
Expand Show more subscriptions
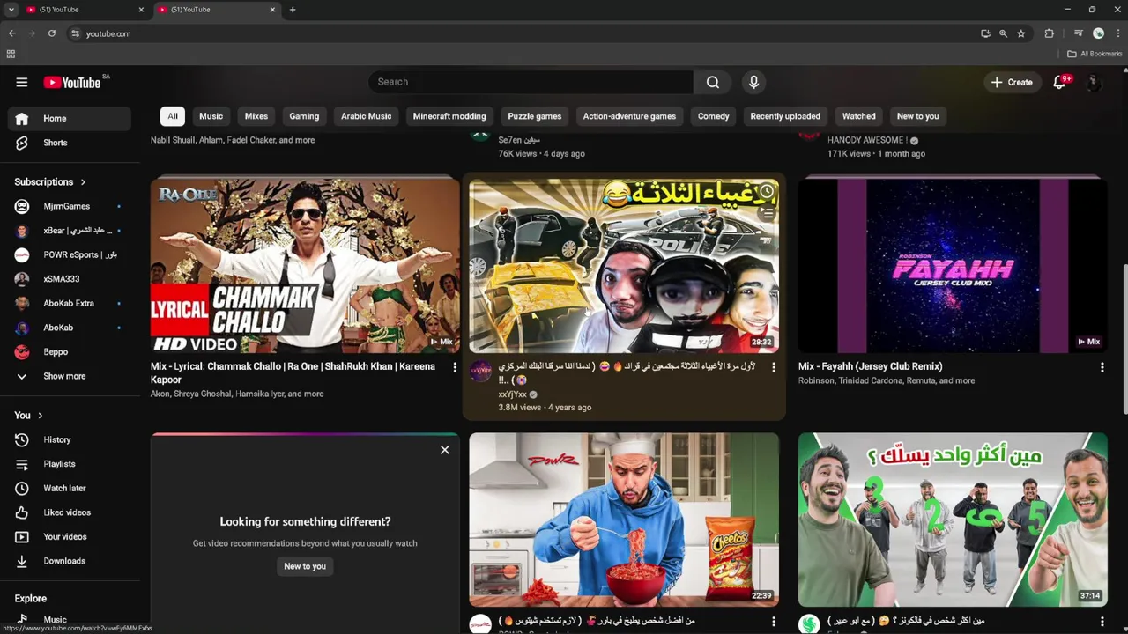click(69, 376)
